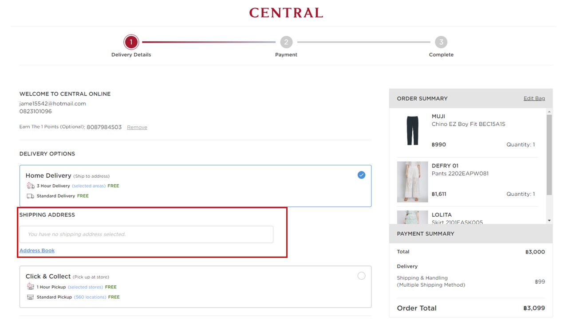The width and height of the screenshot is (568, 319).
Task: Open 3 Hour Delivery selected areas link
Action: click(89, 186)
